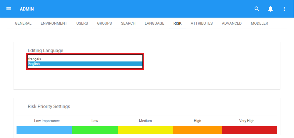The width and height of the screenshot is (294, 138).
Task: Click the search magnifier icon
Action: pyautogui.click(x=257, y=9)
